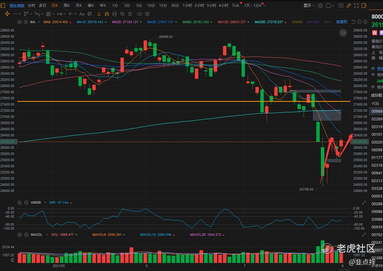
Task: Zoom in chart with plus icon
Action: click(x=365, y=22)
